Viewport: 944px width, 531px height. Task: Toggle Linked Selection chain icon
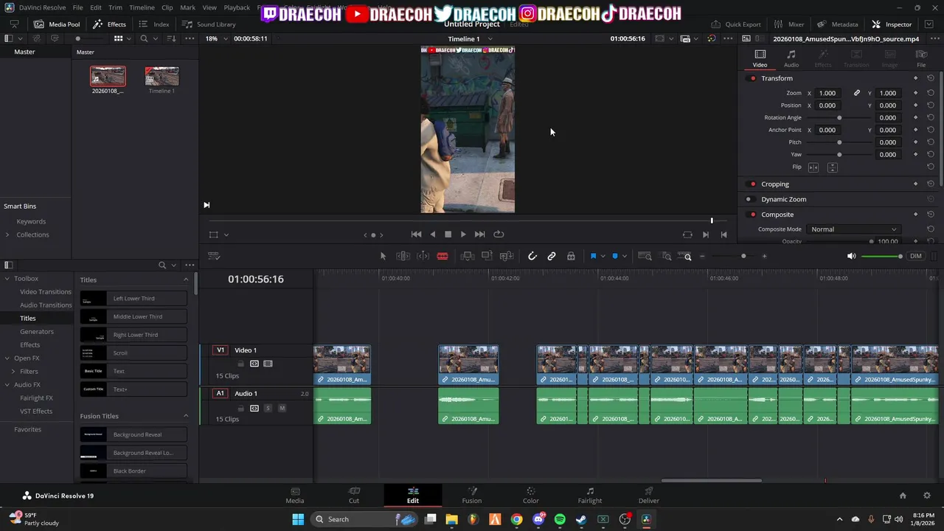(552, 256)
